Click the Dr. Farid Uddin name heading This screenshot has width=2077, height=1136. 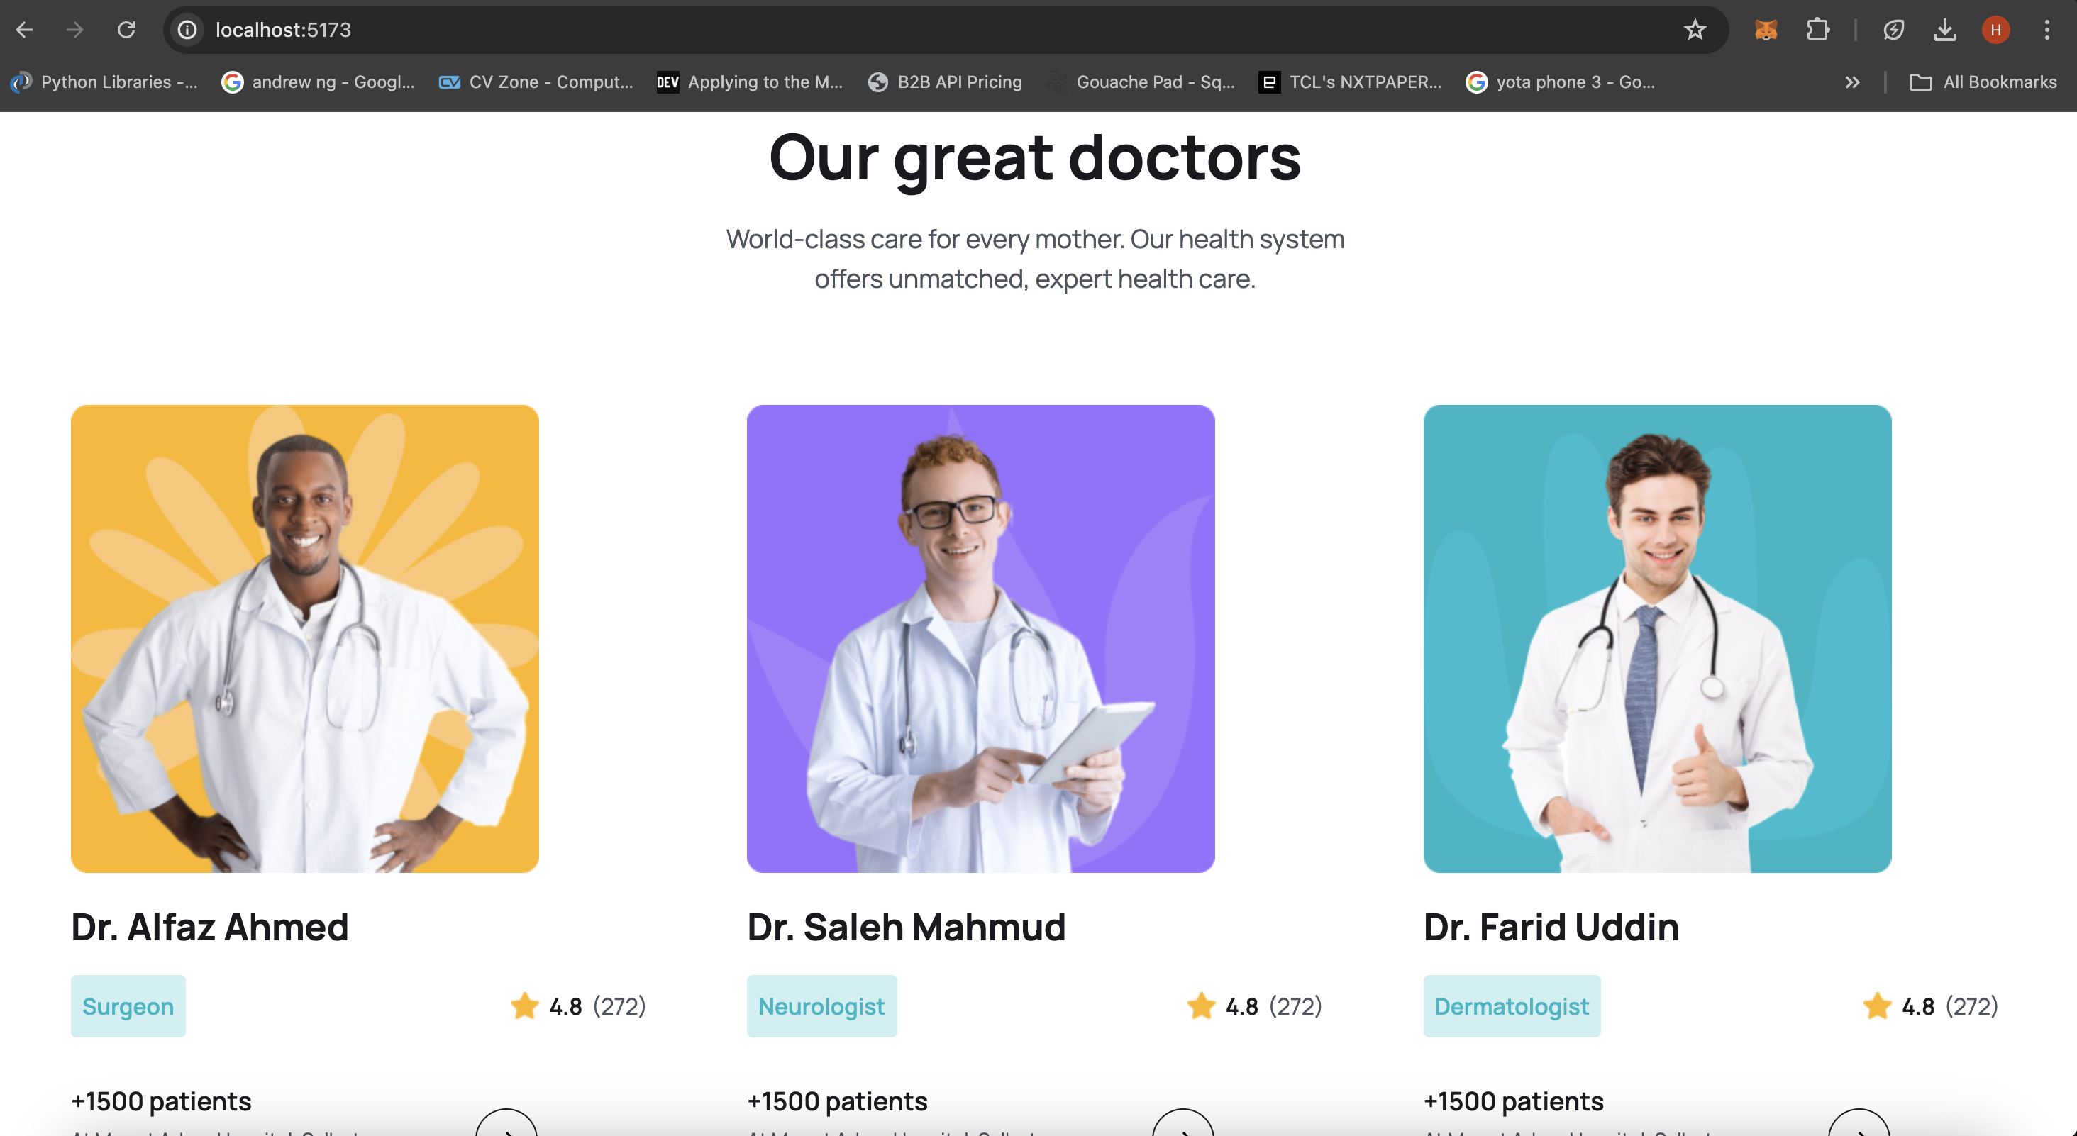1551,928
